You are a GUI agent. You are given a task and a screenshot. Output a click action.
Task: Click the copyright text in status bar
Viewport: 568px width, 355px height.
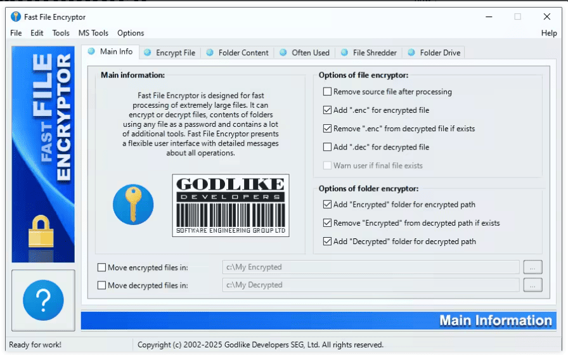260,344
